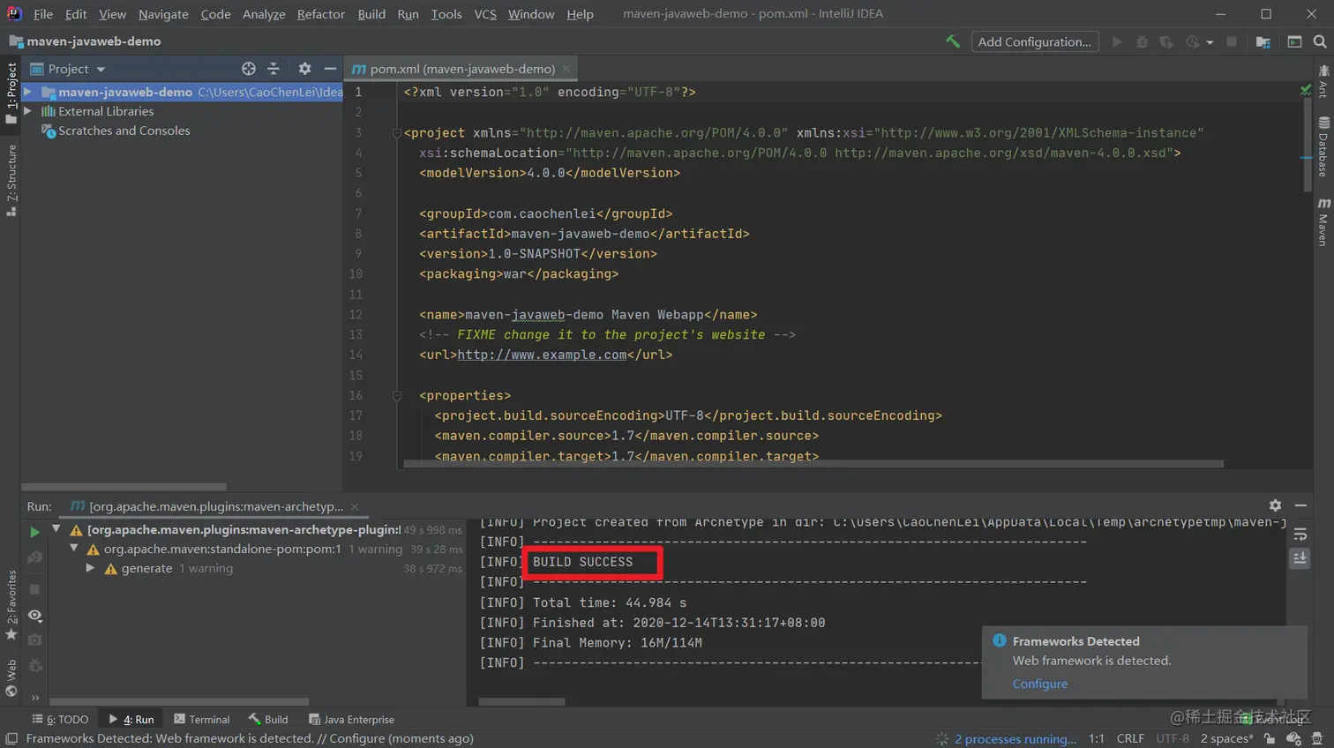Open the VCS menu
The width and height of the screenshot is (1334, 748).
pos(485,14)
